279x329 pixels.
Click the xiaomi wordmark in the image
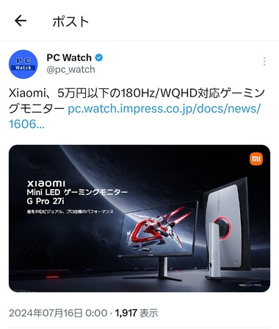click(x=46, y=183)
